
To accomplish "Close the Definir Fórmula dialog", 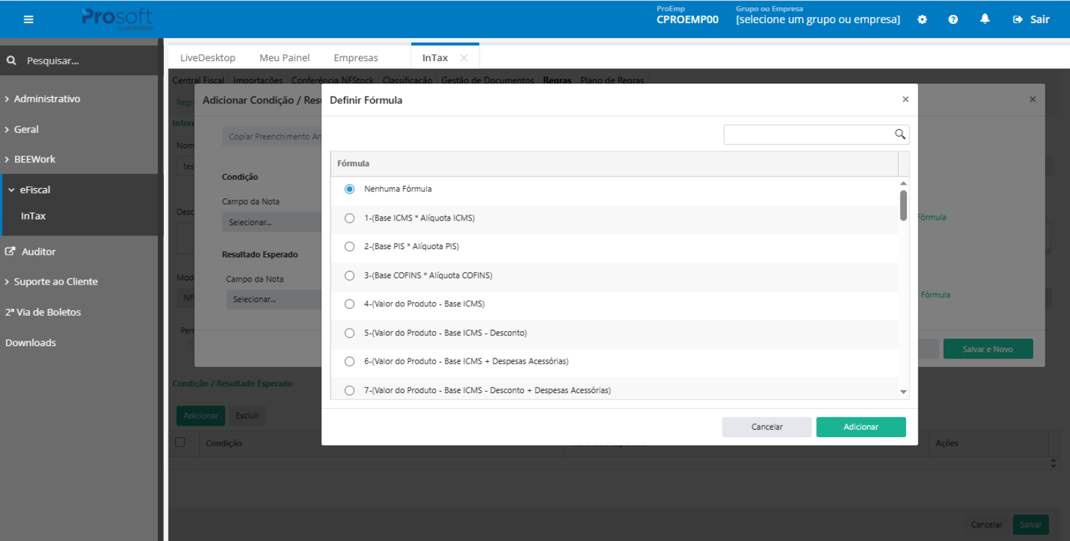I will [905, 100].
